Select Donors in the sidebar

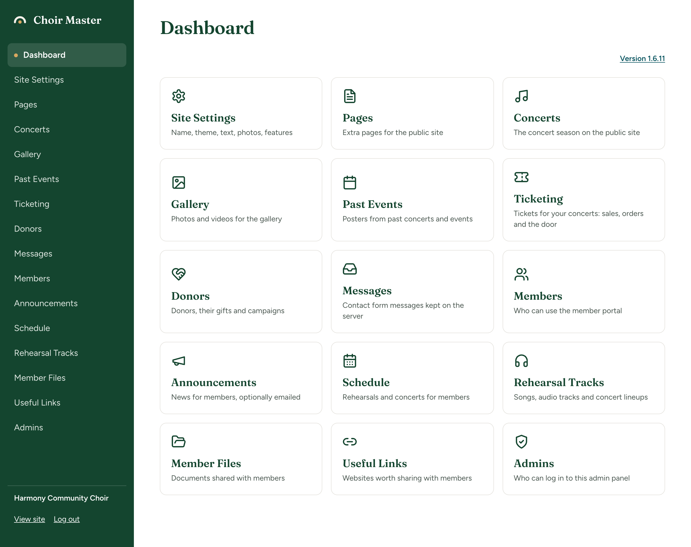pos(67,229)
